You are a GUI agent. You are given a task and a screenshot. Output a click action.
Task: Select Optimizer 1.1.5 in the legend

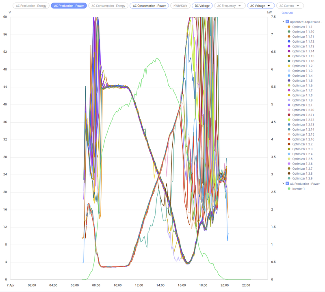tap(302, 81)
